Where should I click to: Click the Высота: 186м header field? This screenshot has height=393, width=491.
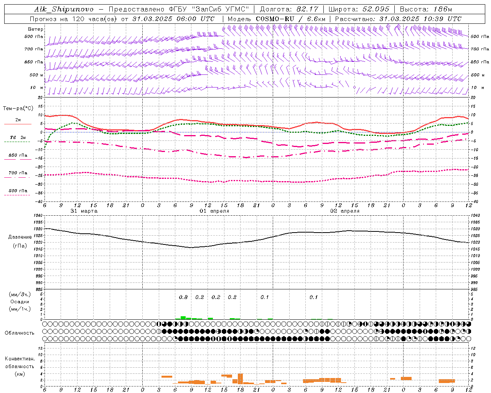pos(426,9)
